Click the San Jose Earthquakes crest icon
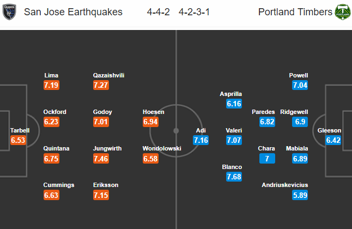Image resolution: width=352 pixels, height=229 pixels. click(x=10, y=12)
